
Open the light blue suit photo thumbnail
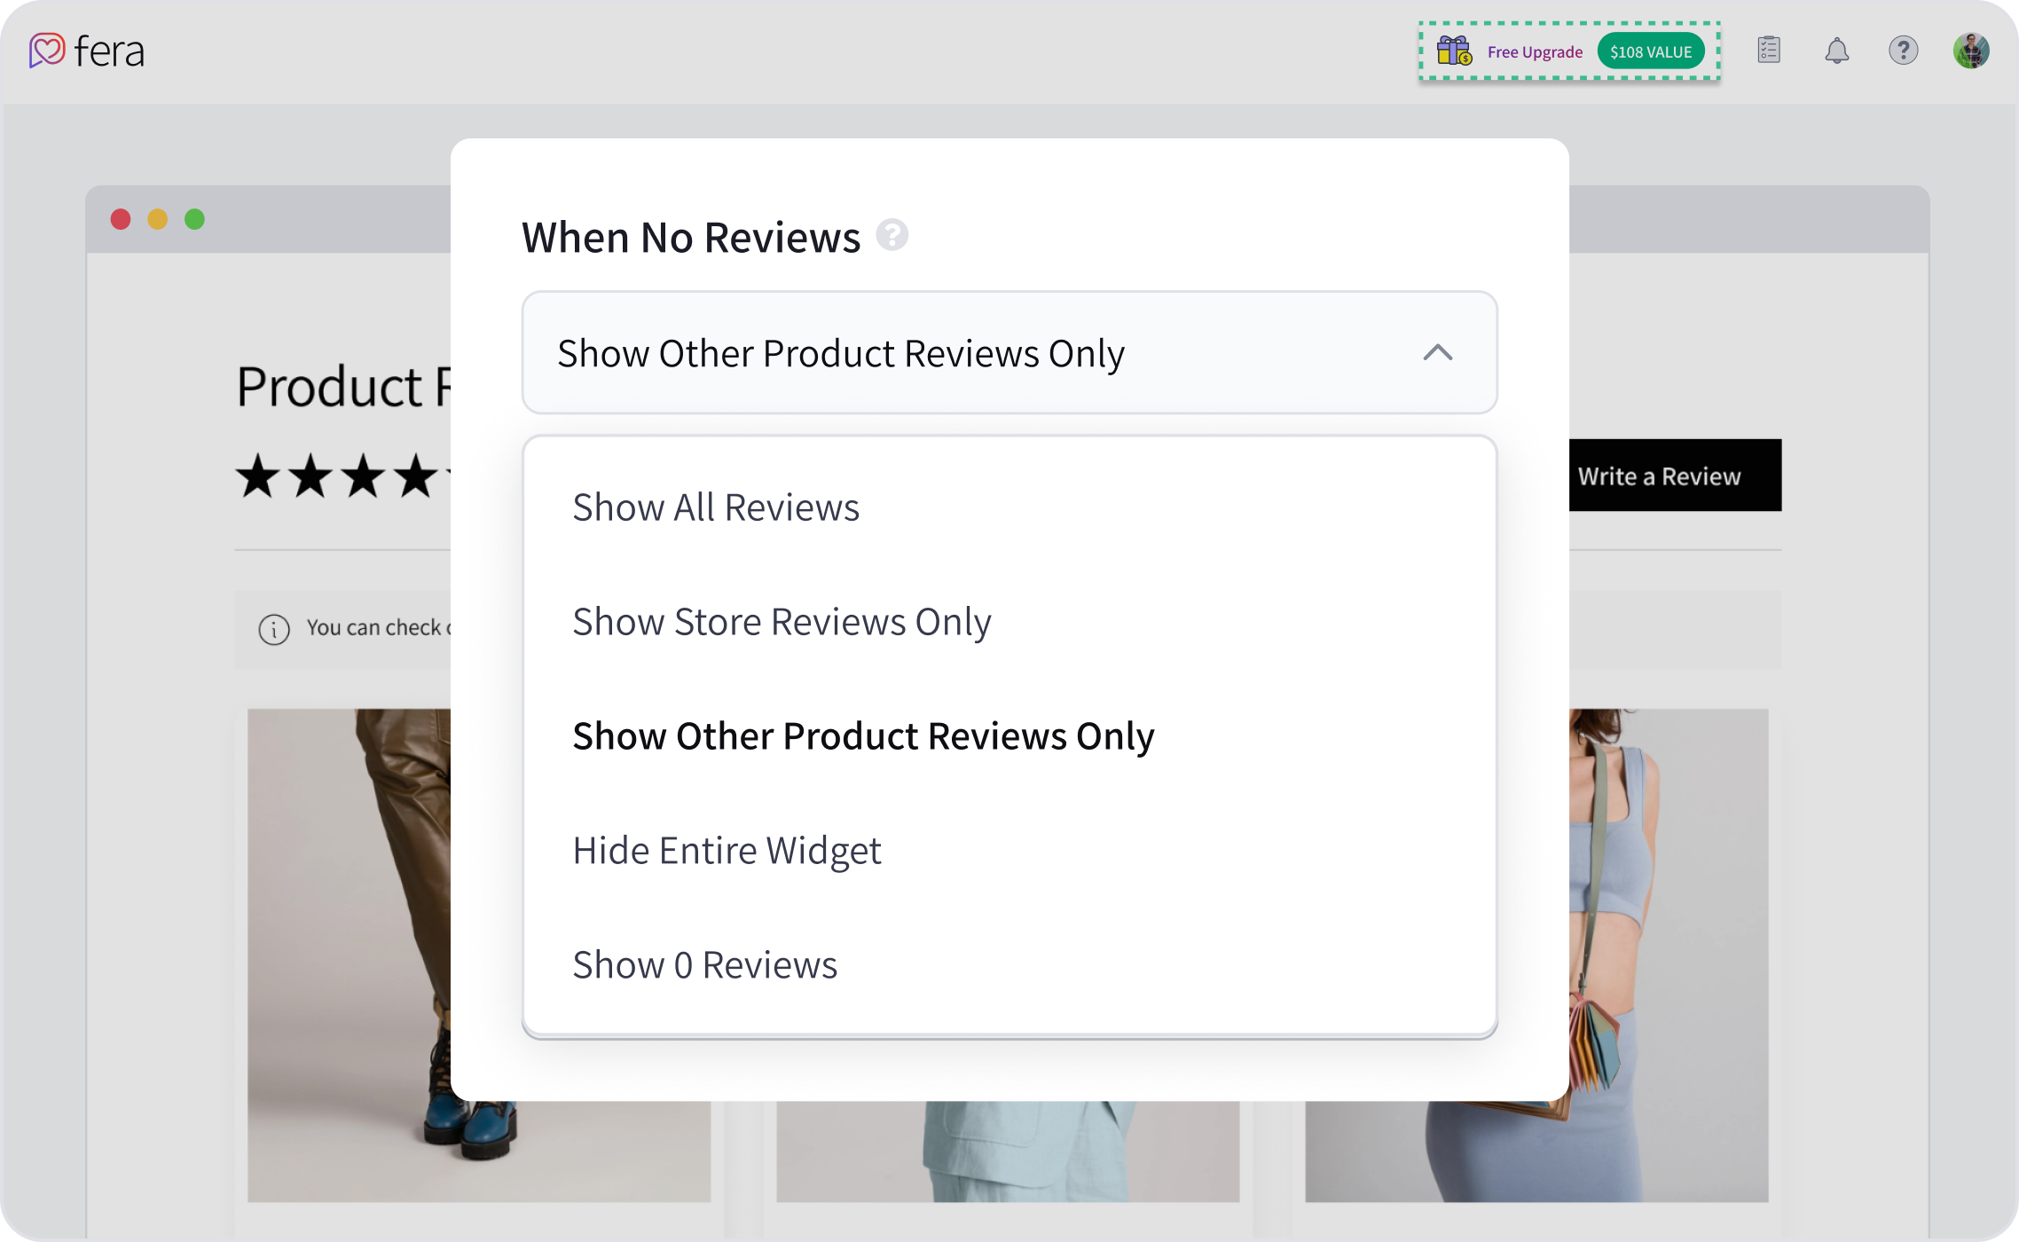tap(1008, 1152)
